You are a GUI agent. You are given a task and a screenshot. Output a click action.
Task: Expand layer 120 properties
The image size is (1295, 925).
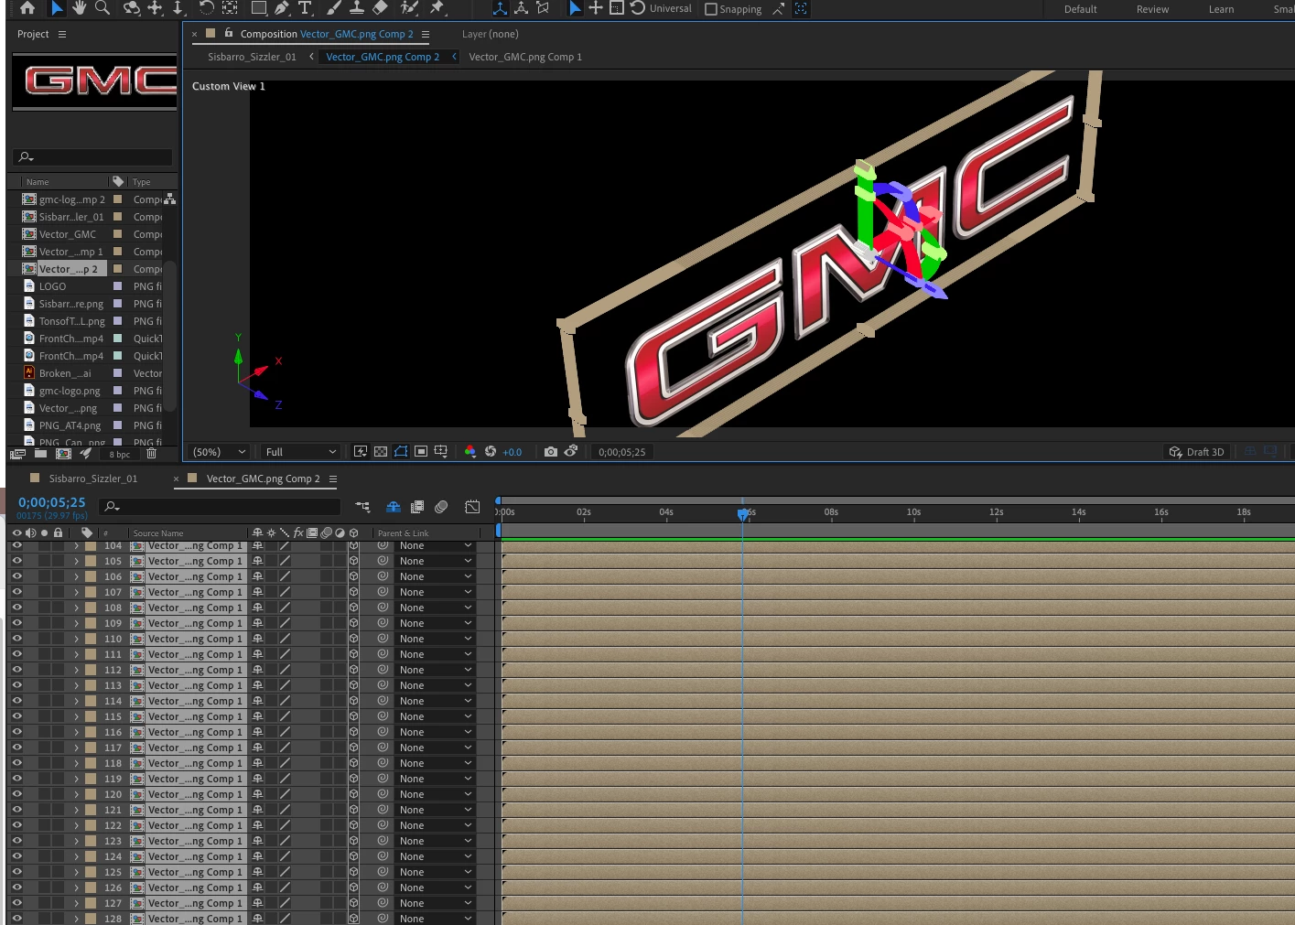(77, 794)
